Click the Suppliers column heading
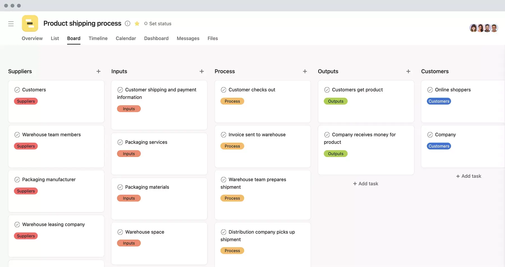Viewport: 505px width, 267px height. tap(20, 71)
